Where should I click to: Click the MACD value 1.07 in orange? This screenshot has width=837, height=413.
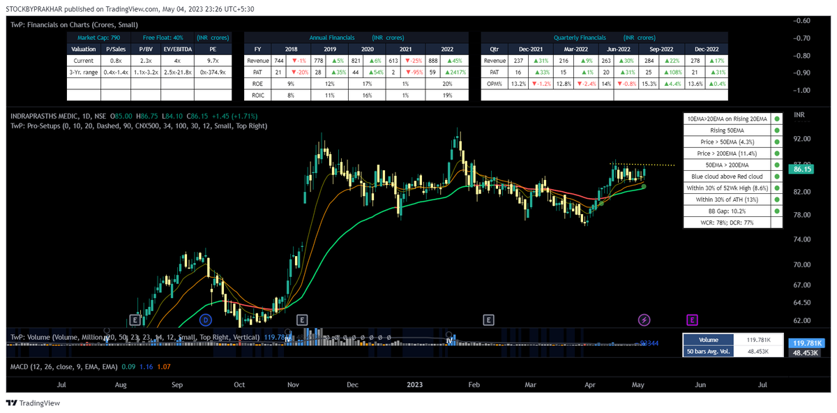click(x=163, y=366)
